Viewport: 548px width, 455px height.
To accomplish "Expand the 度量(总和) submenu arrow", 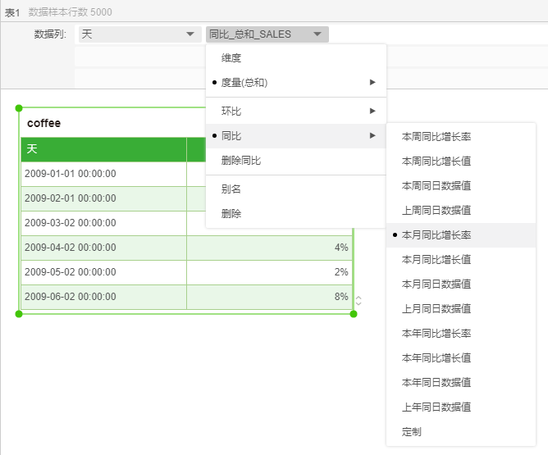I will [372, 83].
